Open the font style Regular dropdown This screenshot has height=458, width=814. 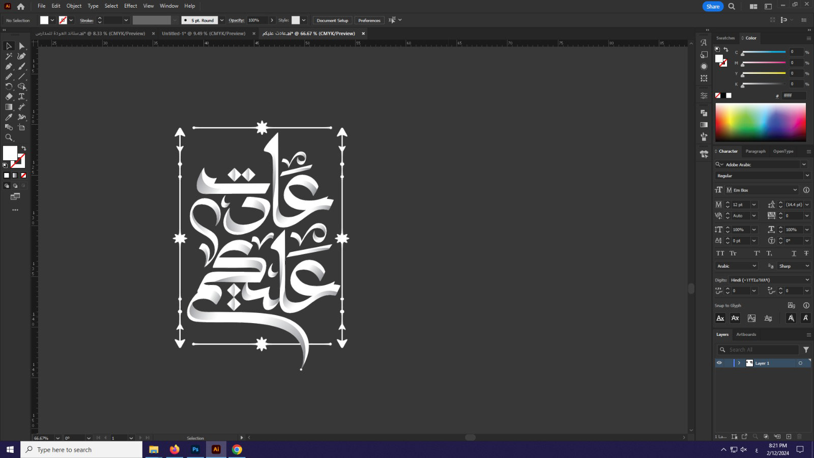point(807,176)
